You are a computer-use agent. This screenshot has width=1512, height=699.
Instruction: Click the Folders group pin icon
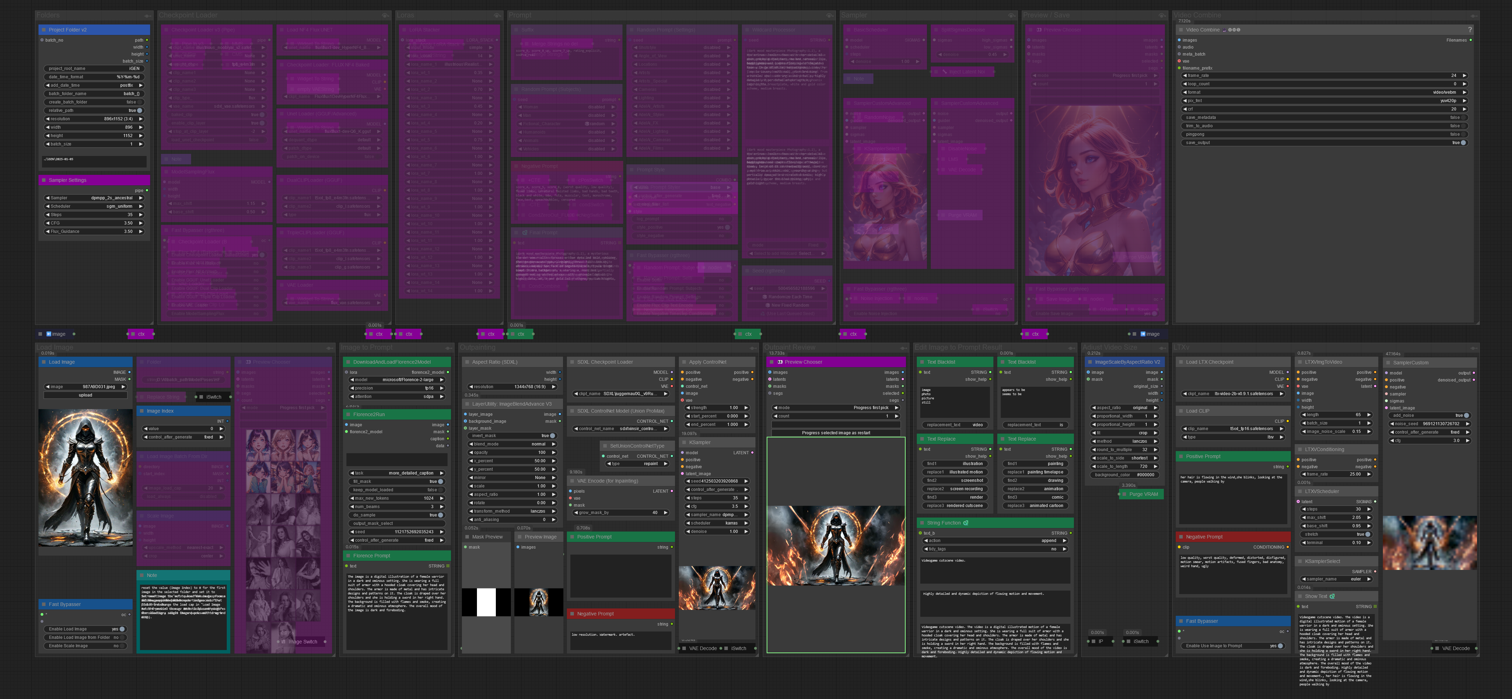click(147, 16)
